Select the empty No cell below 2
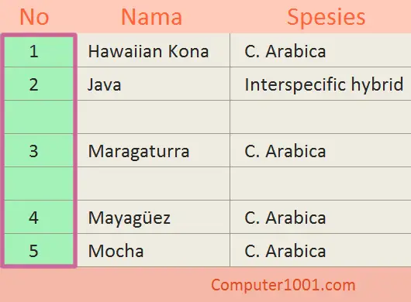The image size is (411, 302). (39, 117)
